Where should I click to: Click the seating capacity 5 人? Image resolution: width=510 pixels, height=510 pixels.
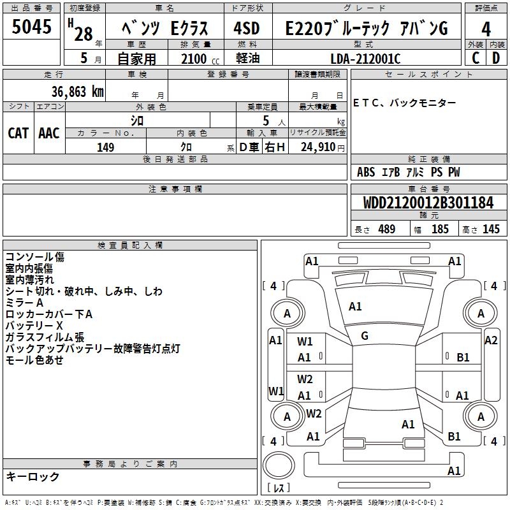coord(273,121)
